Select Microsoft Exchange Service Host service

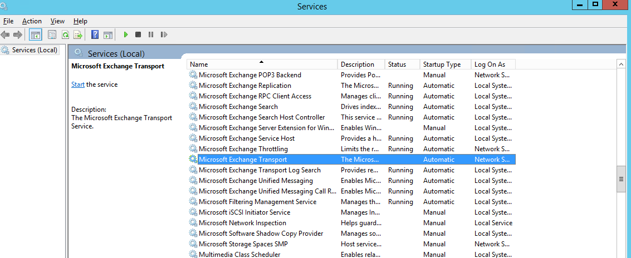click(247, 138)
